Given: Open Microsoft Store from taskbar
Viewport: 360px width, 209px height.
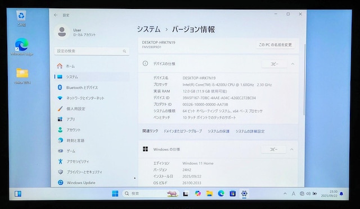Looking at the screenshot, I should (x=232, y=194).
